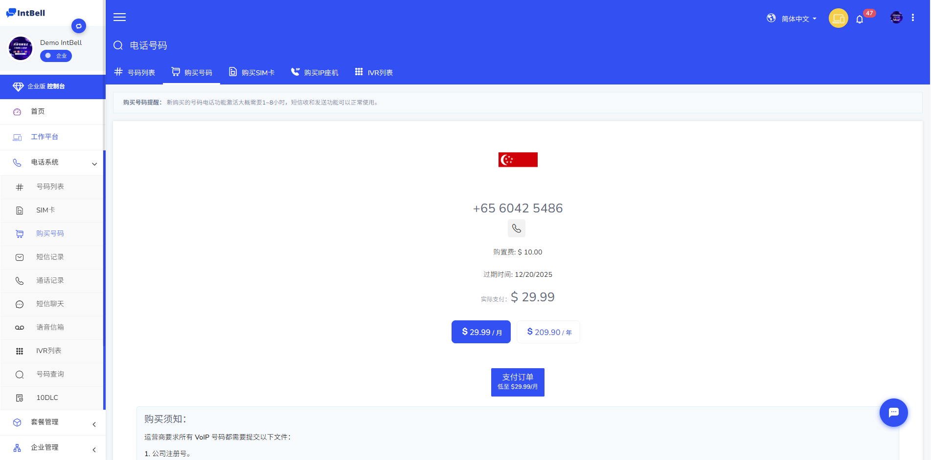Open the 简体中文 language dropdown
The height and width of the screenshot is (460, 931).
pos(793,19)
